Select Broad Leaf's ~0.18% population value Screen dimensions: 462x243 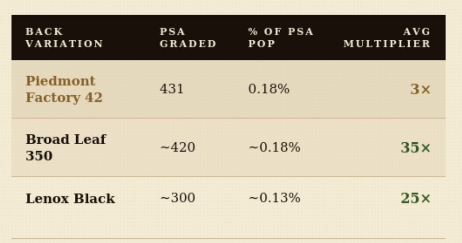coord(274,147)
